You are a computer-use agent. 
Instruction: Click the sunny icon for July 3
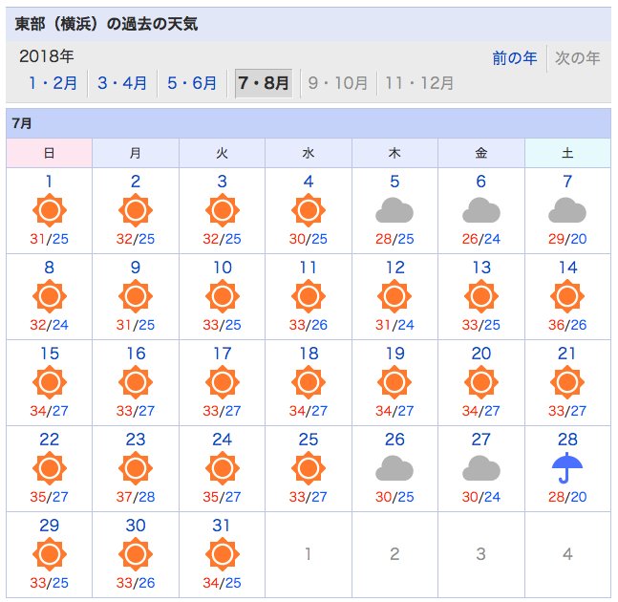(223, 210)
